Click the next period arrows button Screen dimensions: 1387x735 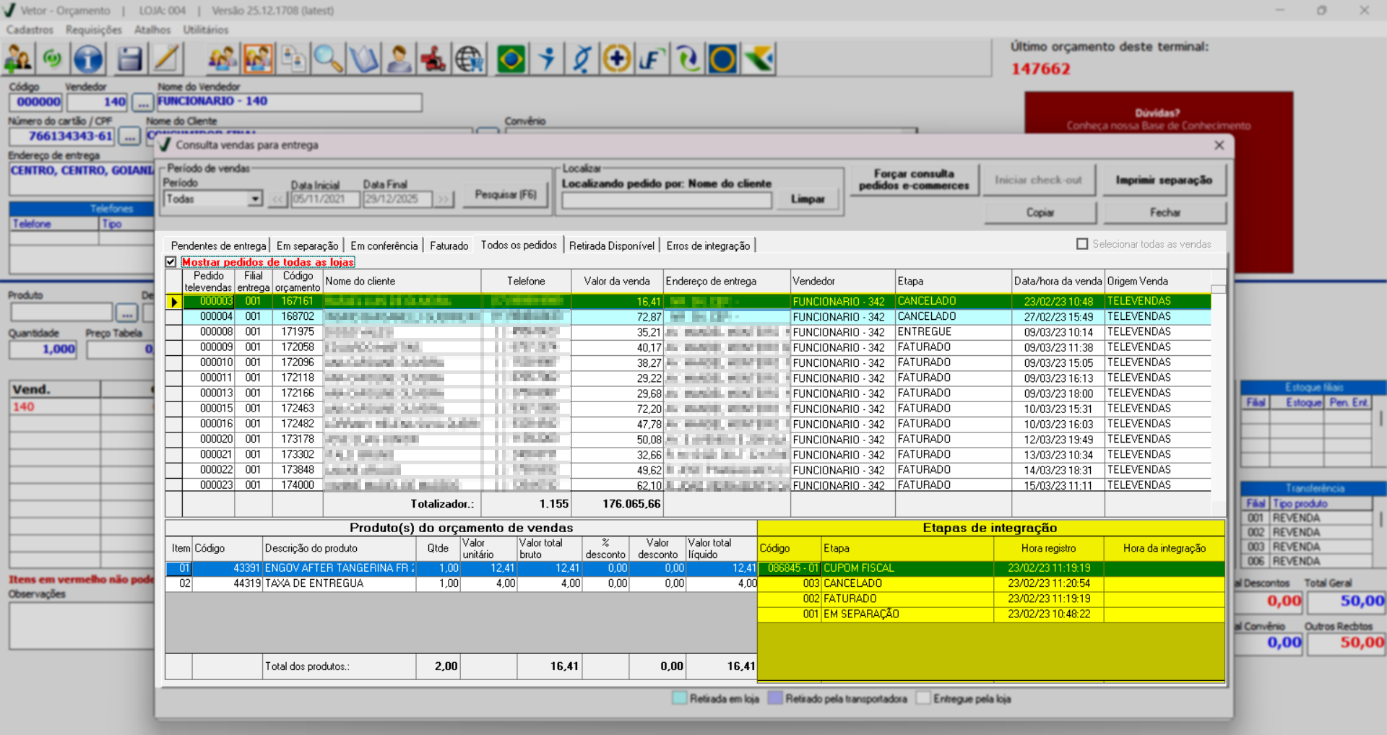tap(443, 199)
